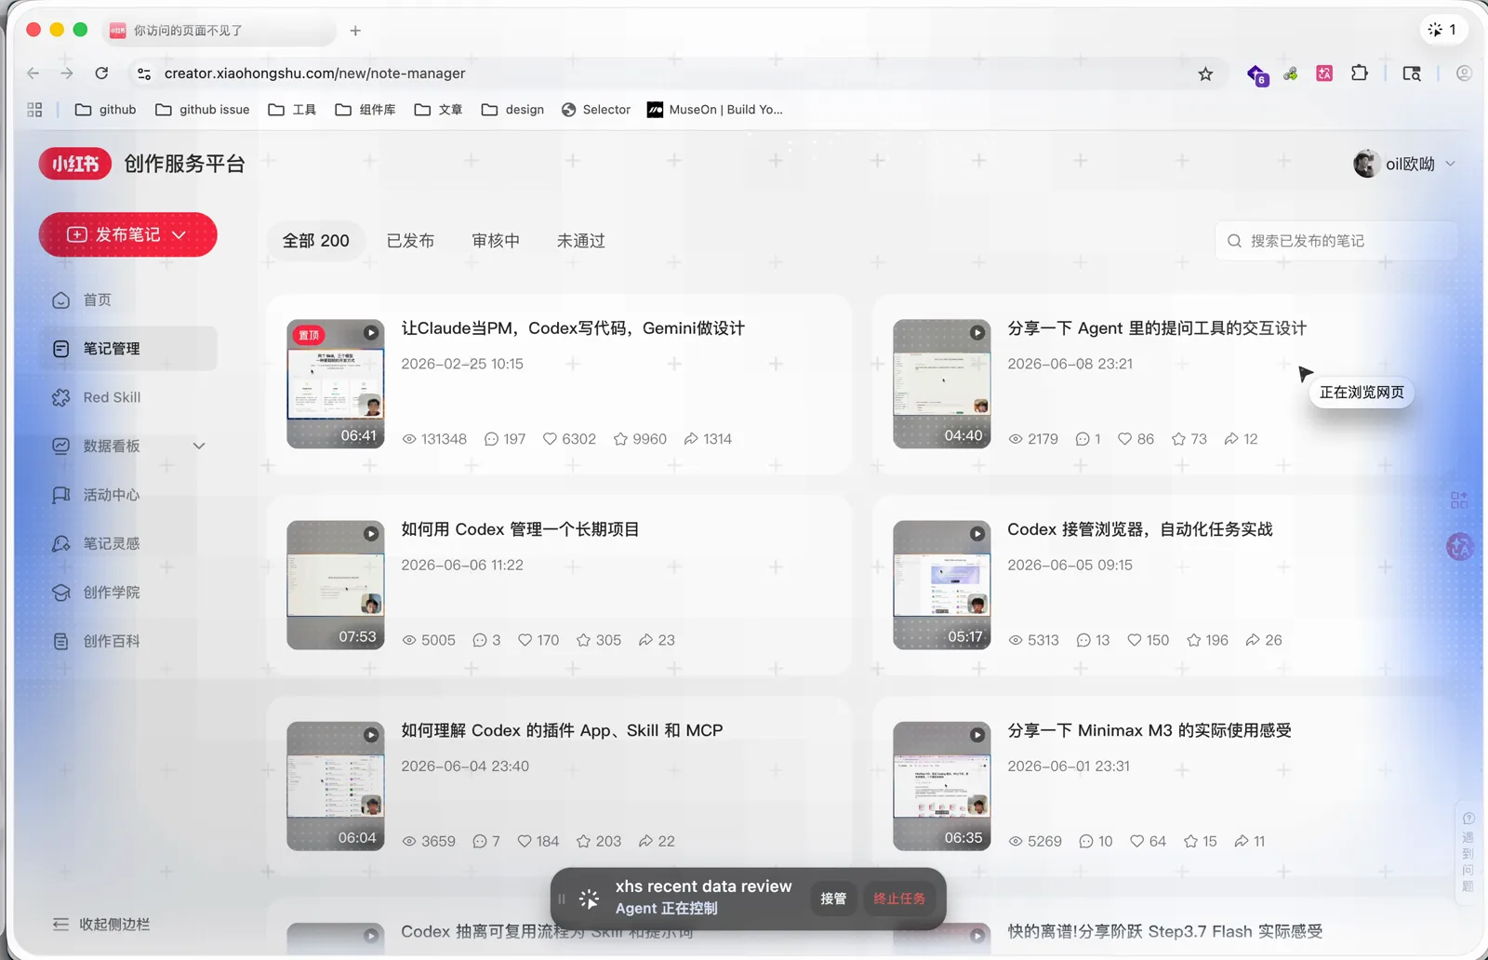Open the 让Claude当PM video thumbnail
The image size is (1488, 960).
pyautogui.click(x=336, y=384)
